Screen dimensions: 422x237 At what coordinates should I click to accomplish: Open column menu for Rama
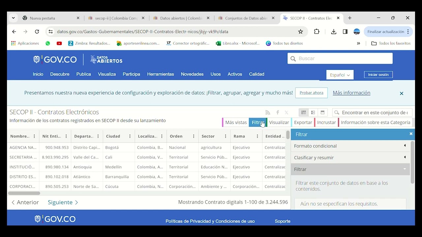[257, 136]
